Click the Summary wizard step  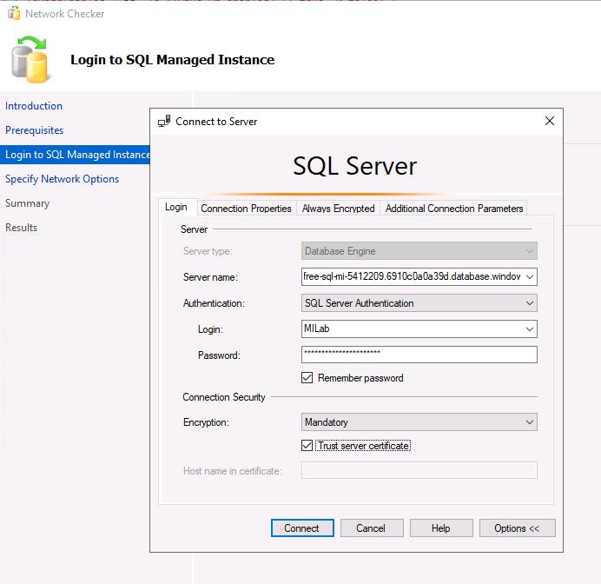[27, 203]
